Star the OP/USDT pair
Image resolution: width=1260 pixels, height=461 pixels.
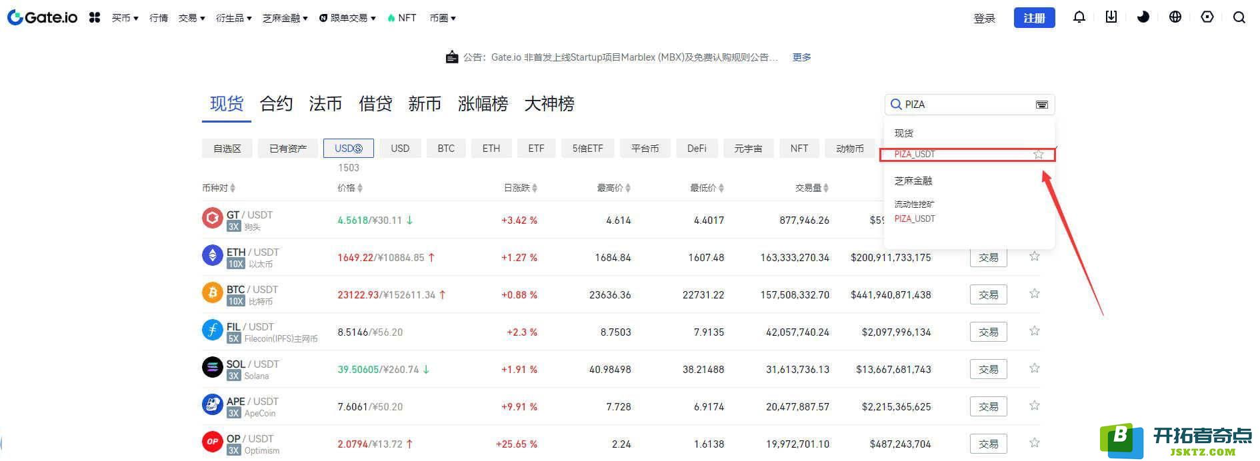(x=1035, y=443)
